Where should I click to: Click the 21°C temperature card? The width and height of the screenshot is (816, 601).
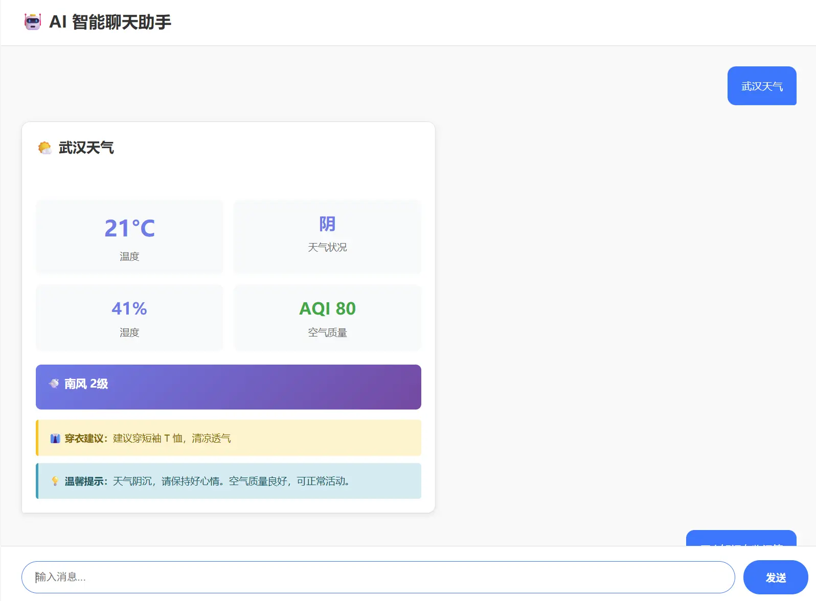point(129,236)
